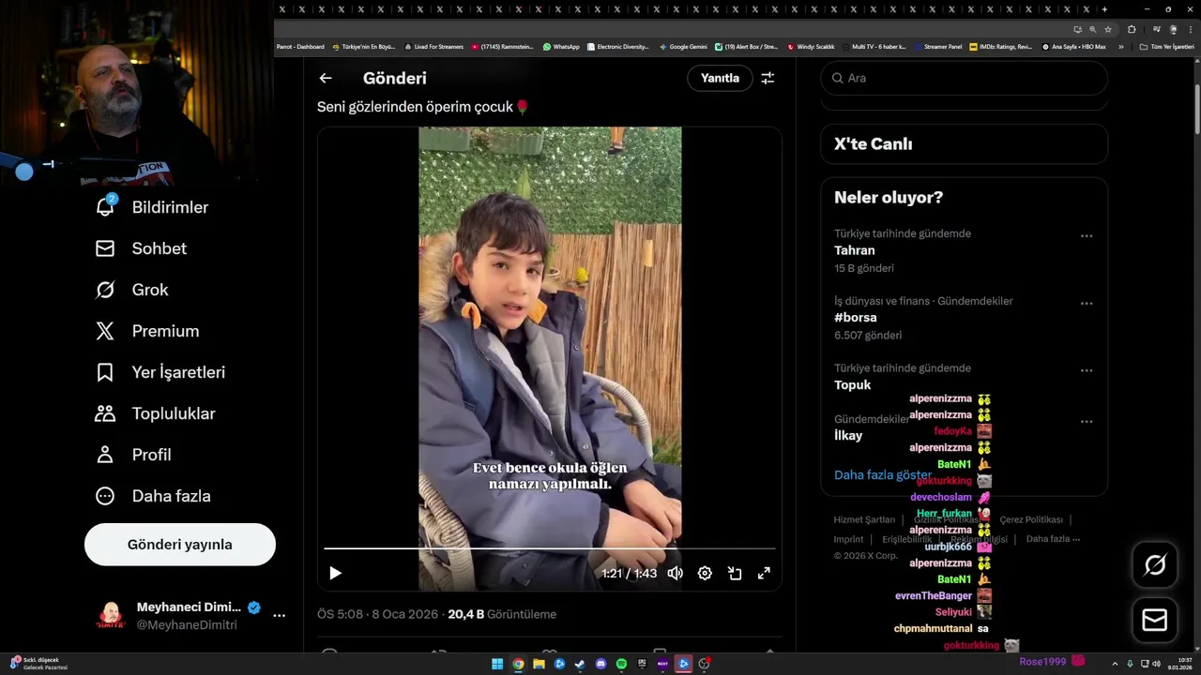Open IMDb Ratings bookmark
1201x675 pixels.
[x=1000, y=46]
